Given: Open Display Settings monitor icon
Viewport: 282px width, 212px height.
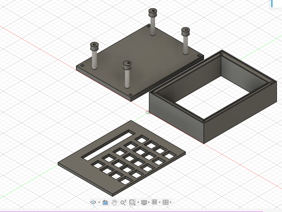Looking at the screenshot, I should (x=144, y=203).
